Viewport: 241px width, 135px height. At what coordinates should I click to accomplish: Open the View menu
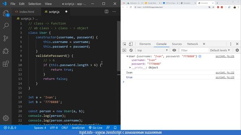click(x=48, y=4)
